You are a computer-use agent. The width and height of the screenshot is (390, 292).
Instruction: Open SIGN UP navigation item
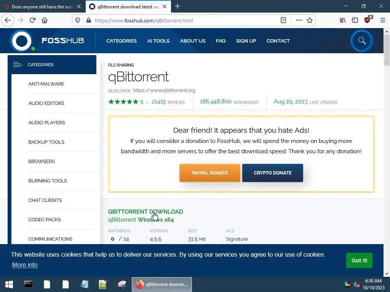tap(246, 41)
